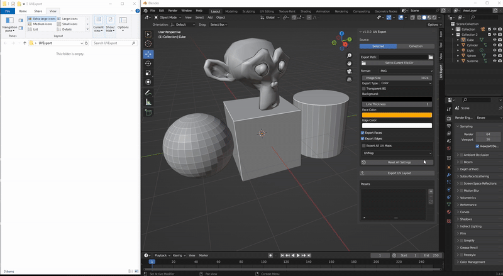Open Object Mode dropdown

tap(167, 18)
